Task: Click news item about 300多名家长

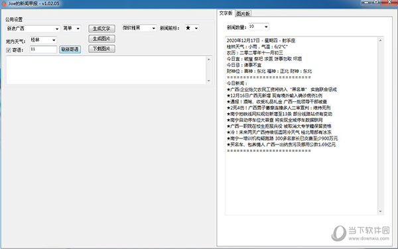Action: 283,138
